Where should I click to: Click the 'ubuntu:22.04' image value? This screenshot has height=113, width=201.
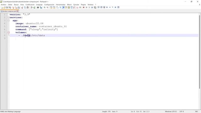(x=35, y=24)
